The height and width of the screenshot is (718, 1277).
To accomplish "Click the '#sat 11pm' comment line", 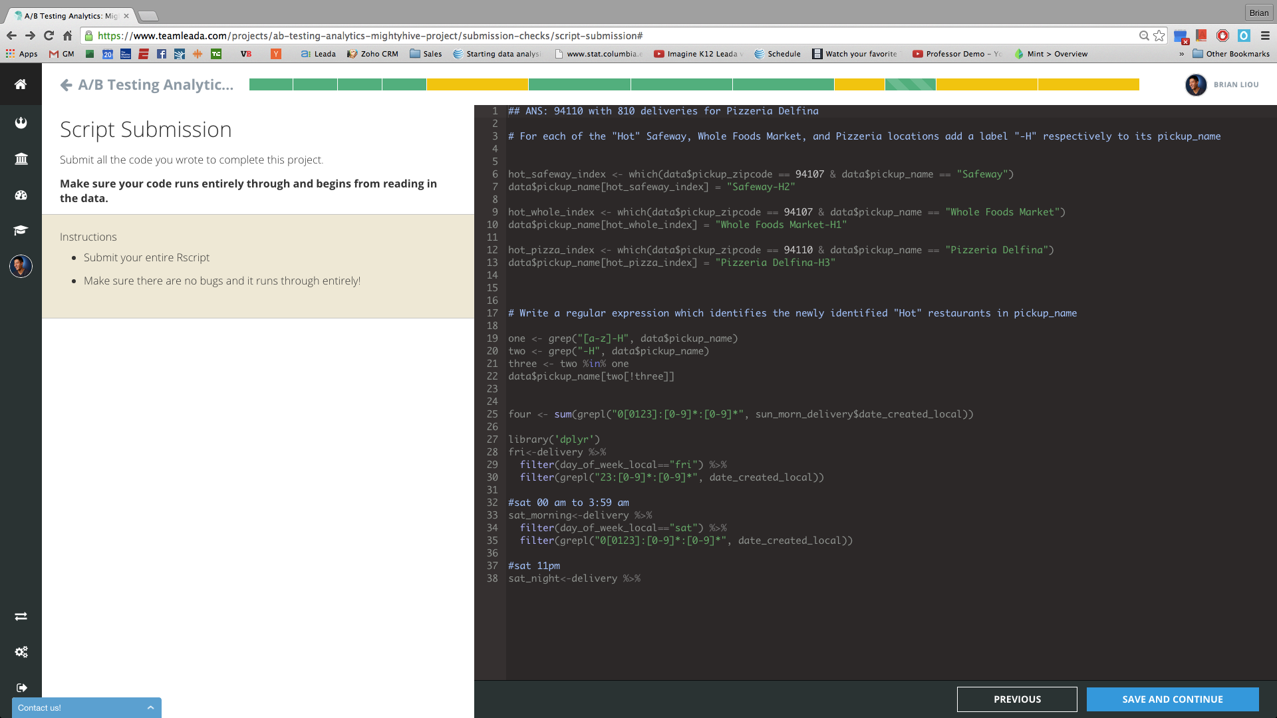I will pos(534,566).
